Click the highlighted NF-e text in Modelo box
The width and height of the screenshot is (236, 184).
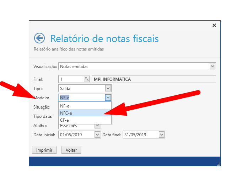click(65, 98)
